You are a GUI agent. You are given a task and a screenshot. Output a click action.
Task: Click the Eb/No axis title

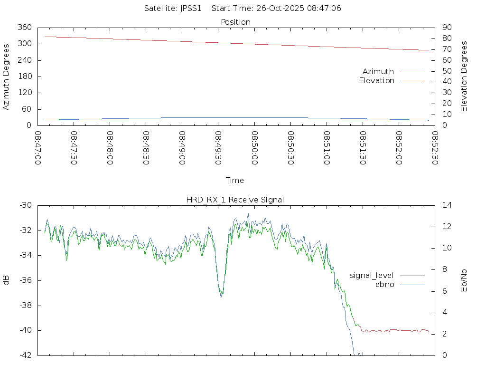coord(464,280)
